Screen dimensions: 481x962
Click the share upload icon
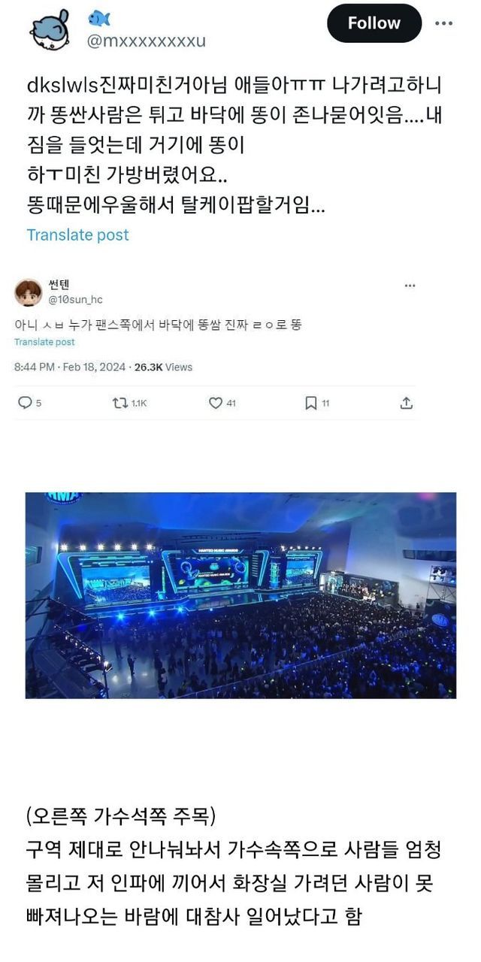[406, 403]
